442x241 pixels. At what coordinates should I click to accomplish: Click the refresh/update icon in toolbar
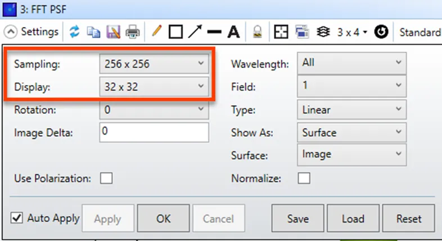[x=75, y=32]
